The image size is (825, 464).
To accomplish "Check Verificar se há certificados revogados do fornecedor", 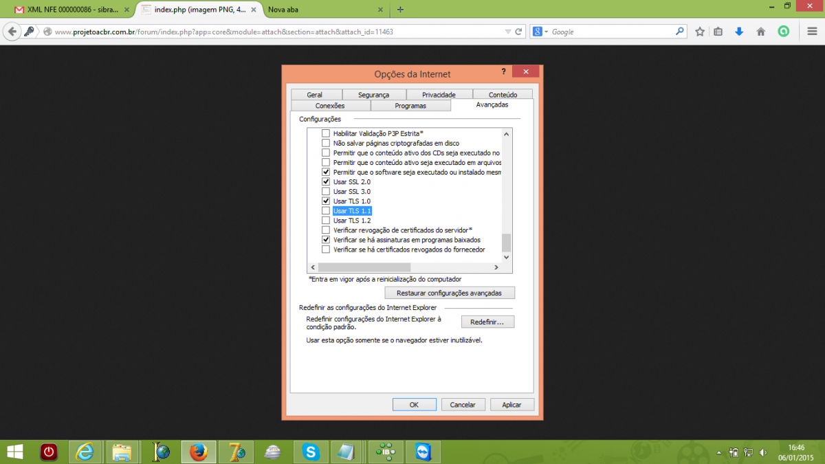I will pyautogui.click(x=326, y=250).
